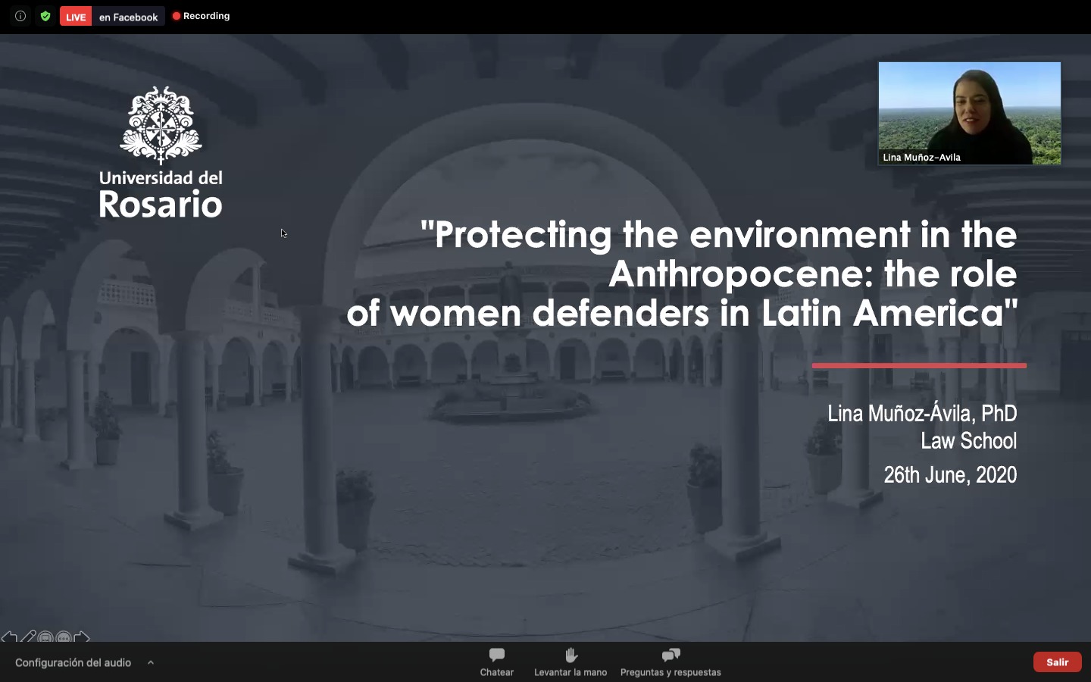
Task: Select Lina Muñoz-Avila video thumbnail
Action: click(969, 106)
